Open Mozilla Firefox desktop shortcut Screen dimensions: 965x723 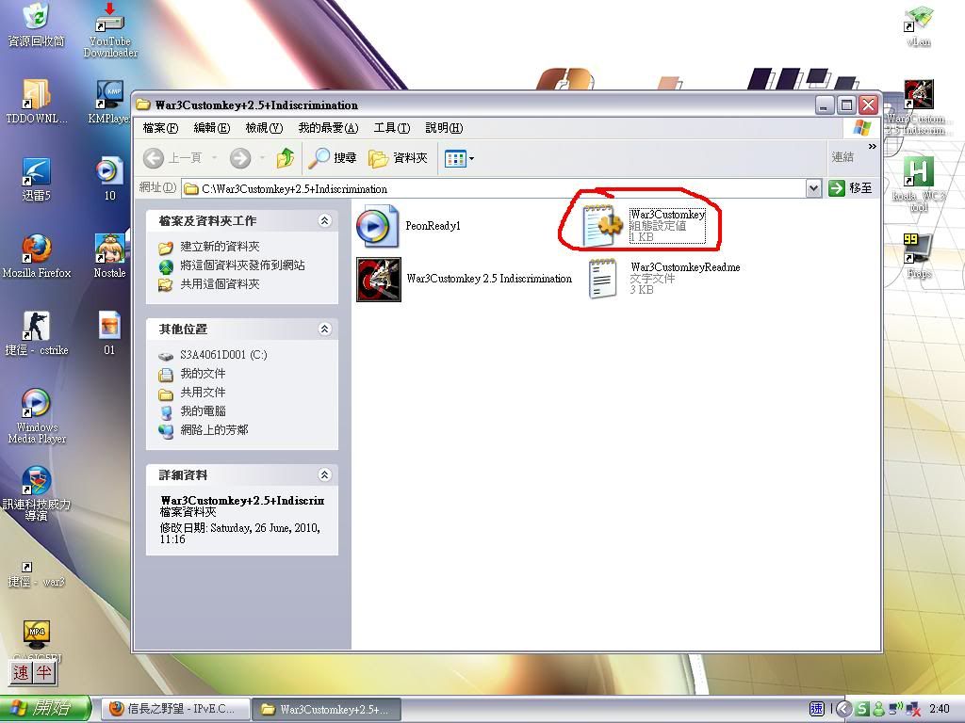36,254
